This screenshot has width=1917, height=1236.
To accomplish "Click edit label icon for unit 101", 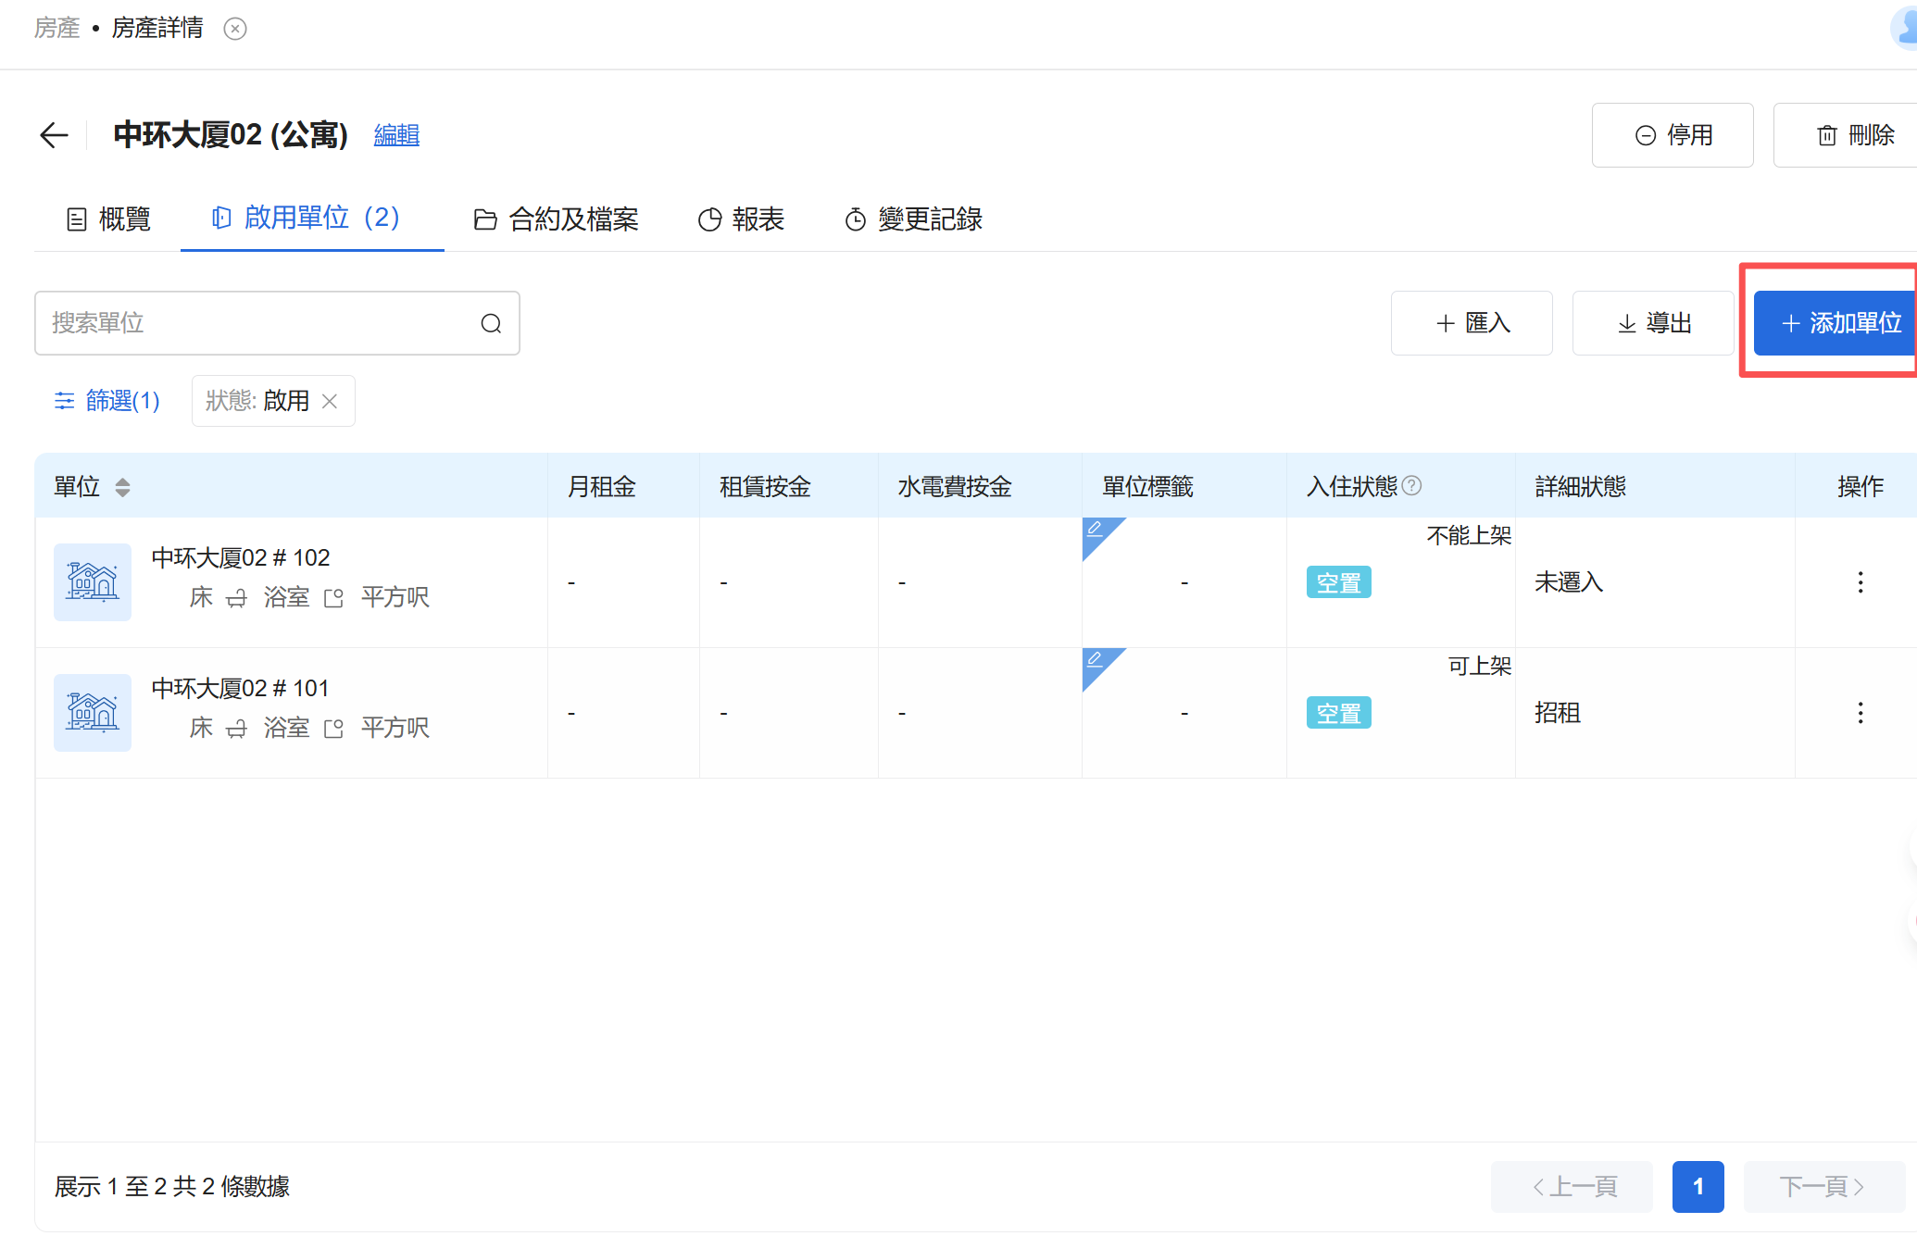I will coord(1095,659).
